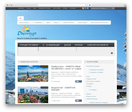Image resolution: width=132 pixels, height=112 pixels.
Task: Click the blue Twitter social icon
Action: coord(88,8)
